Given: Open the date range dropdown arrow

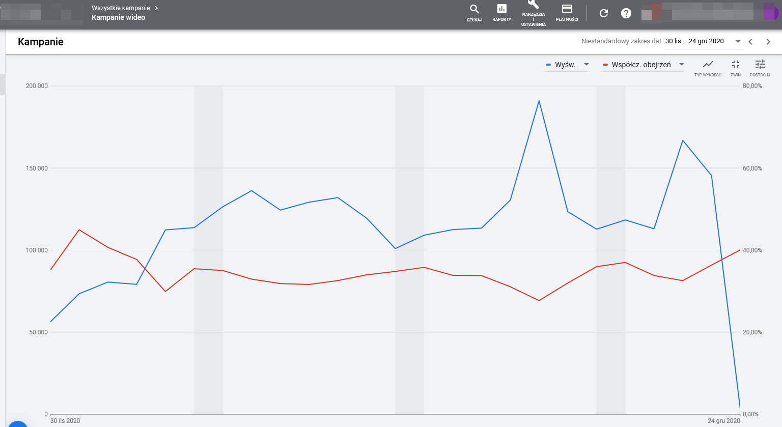Looking at the screenshot, I should click(738, 41).
